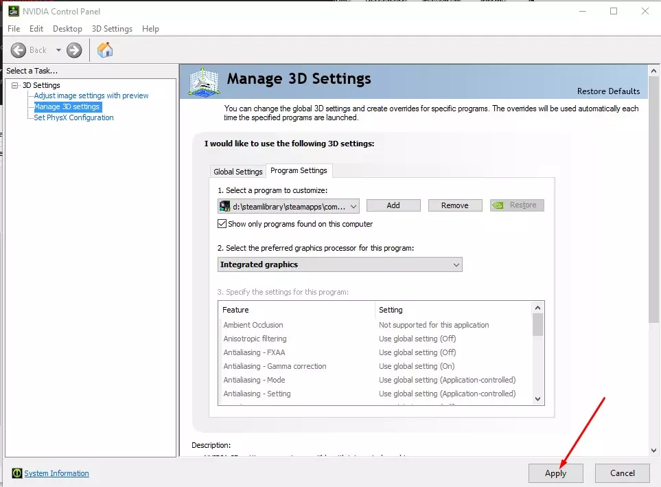
Task: Open the preferred graphics processor dropdown
Action: (x=340, y=264)
